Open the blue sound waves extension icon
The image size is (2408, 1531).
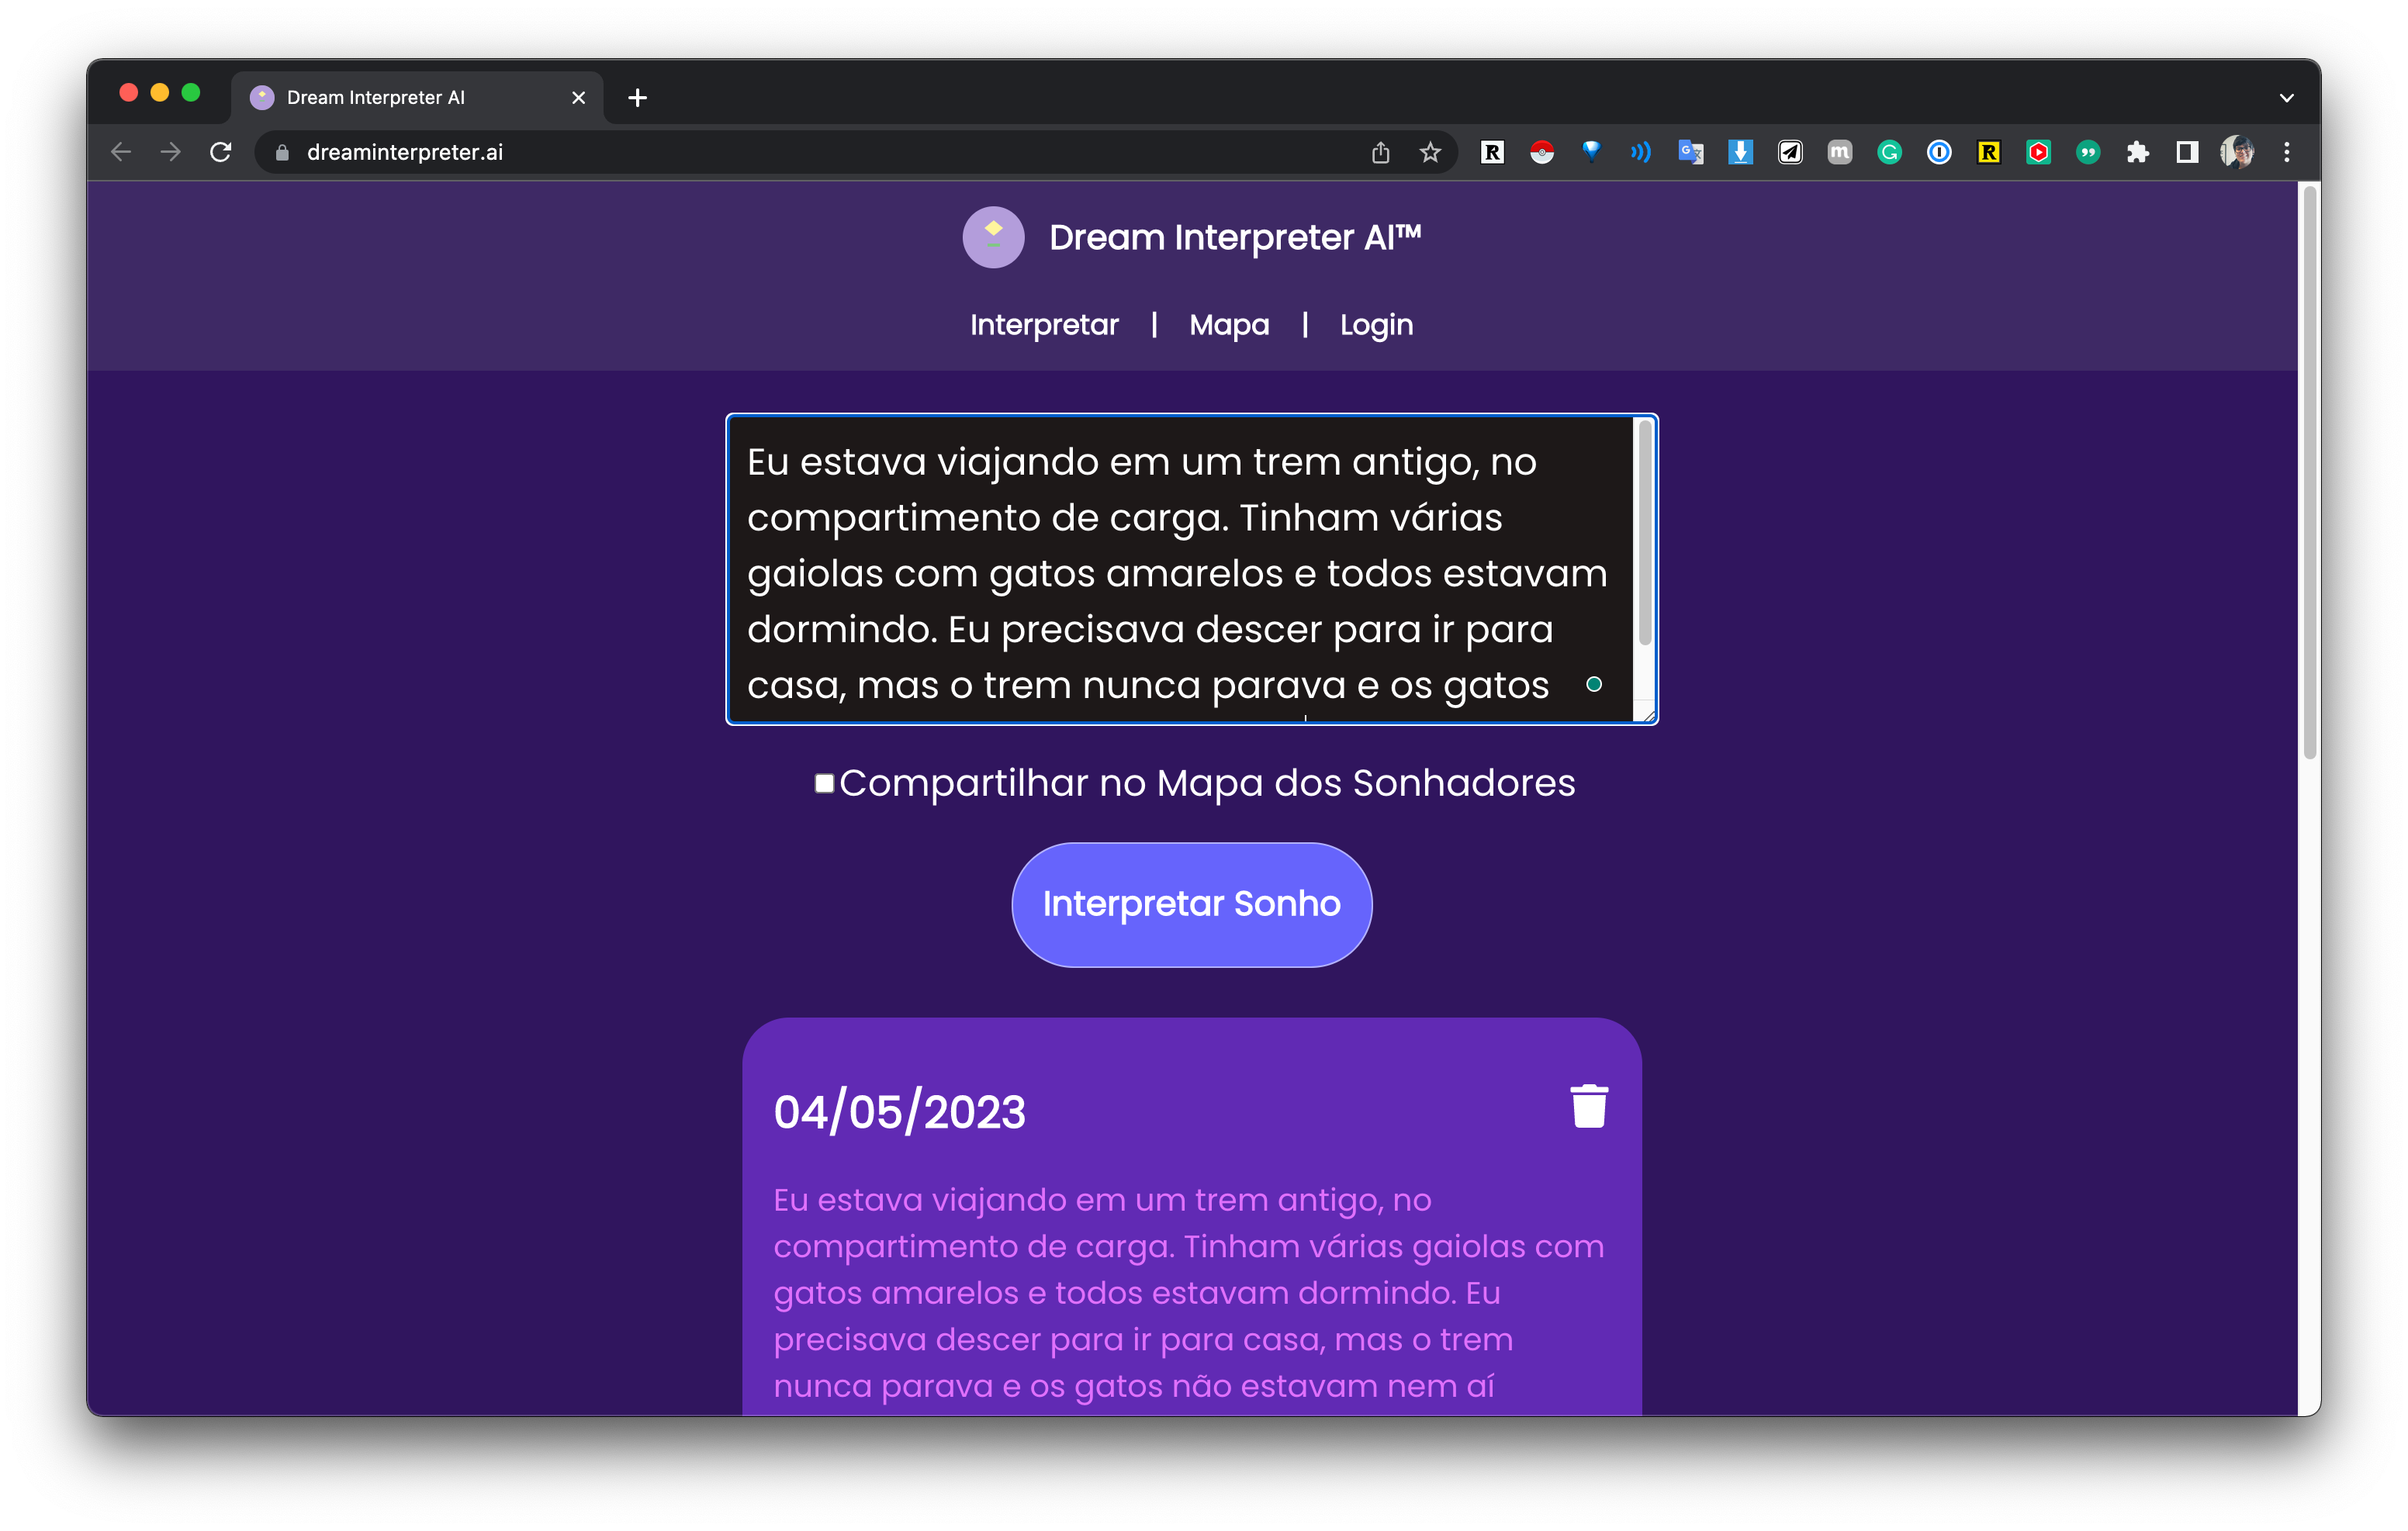(x=1641, y=152)
